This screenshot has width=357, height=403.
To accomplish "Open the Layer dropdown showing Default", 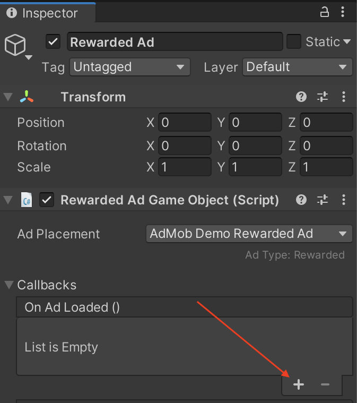I will (297, 67).
